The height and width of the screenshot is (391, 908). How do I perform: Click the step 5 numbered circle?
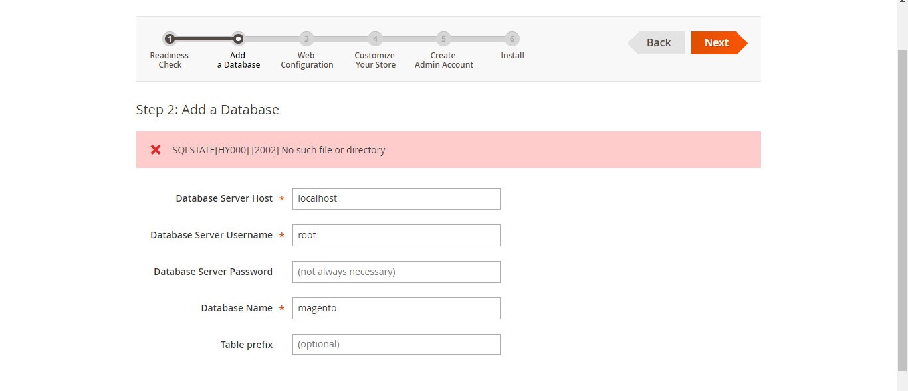[443, 39]
